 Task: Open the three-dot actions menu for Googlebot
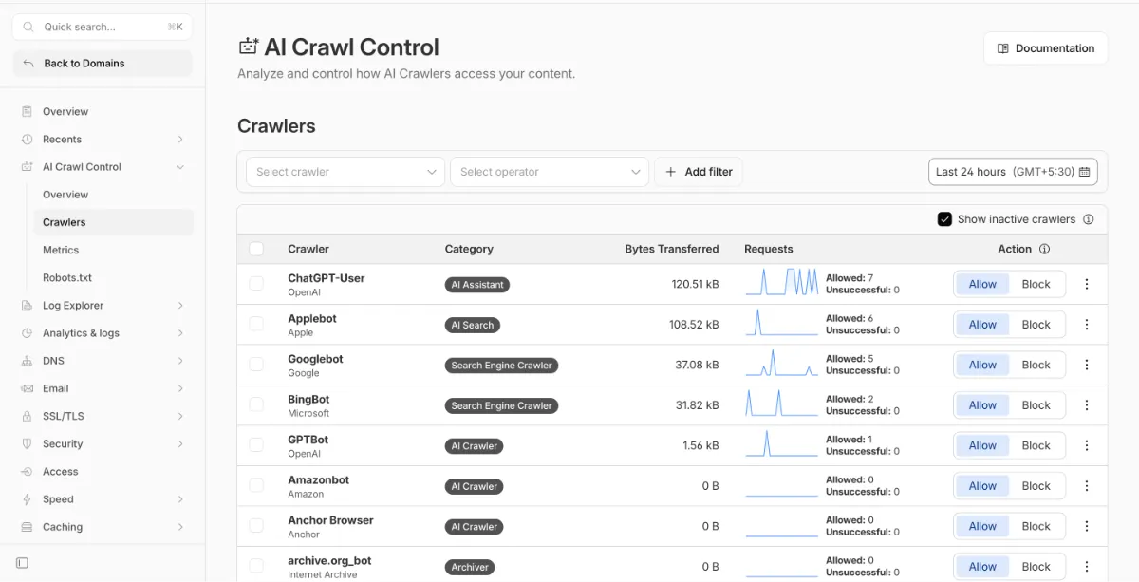click(x=1086, y=365)
